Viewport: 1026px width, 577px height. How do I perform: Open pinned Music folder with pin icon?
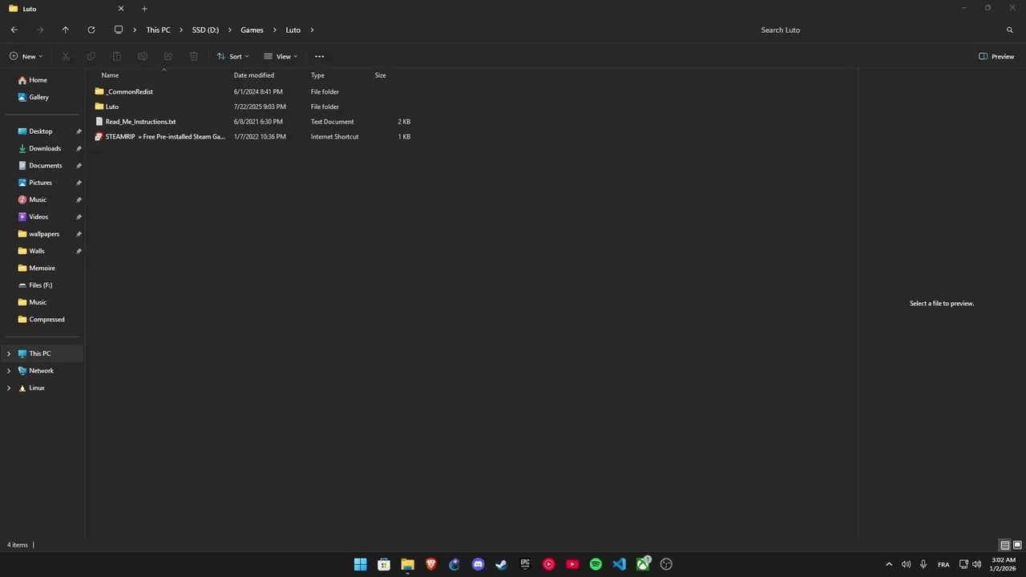(38, 200)
